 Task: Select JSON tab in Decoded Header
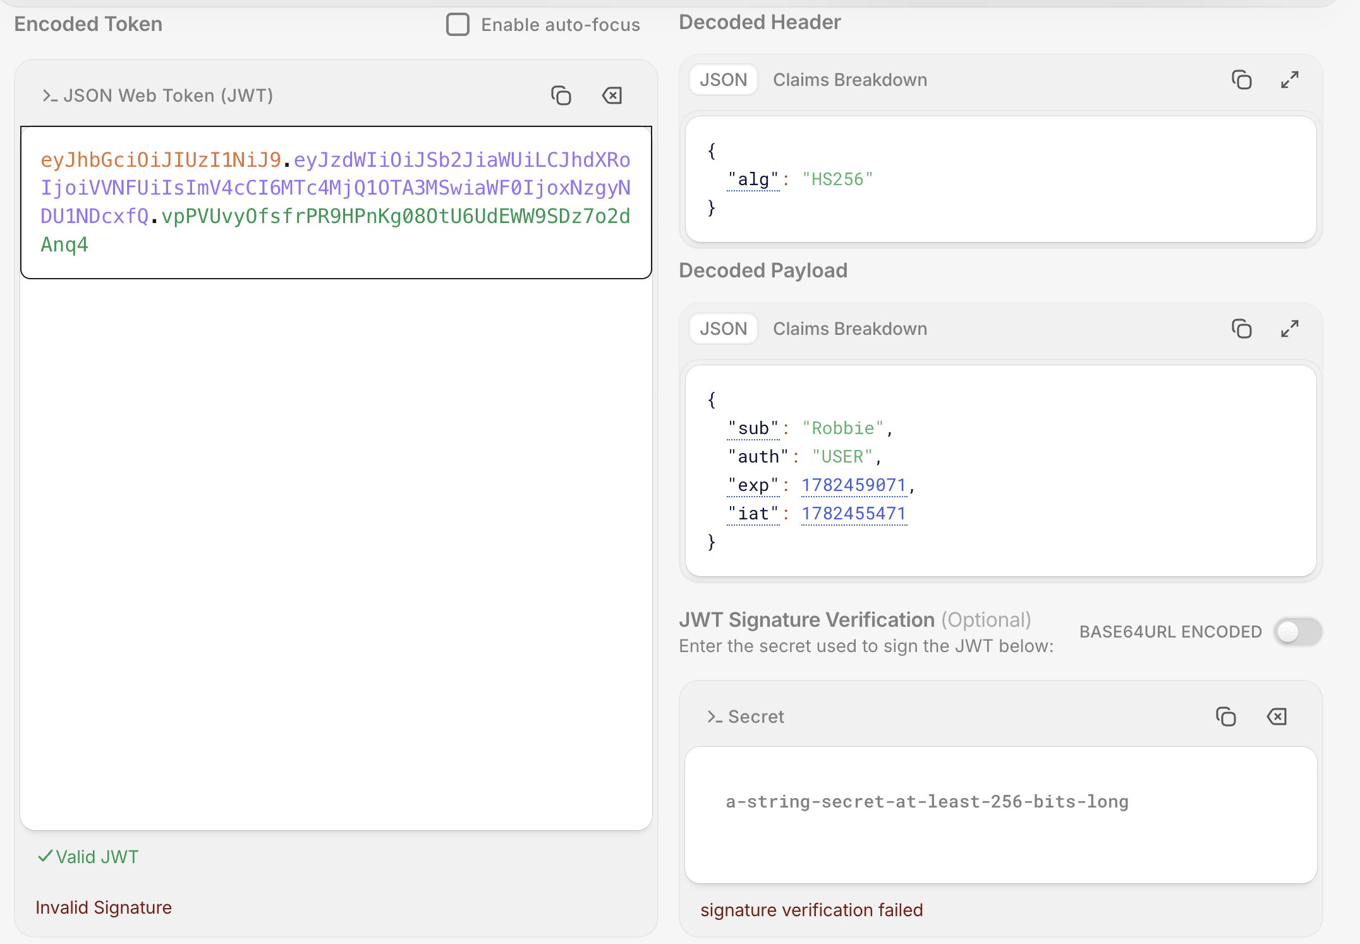coord(723,80)
